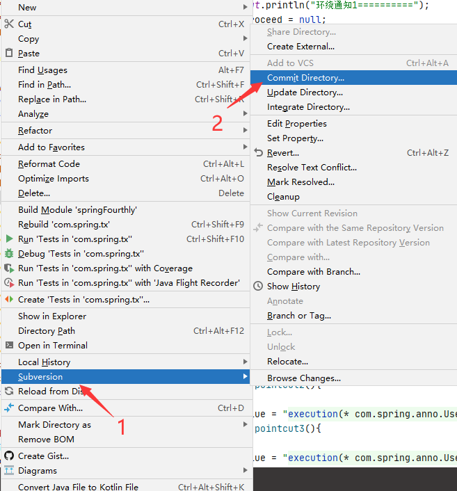Expand the Diagrams submenu arrow
457x491 pixels.
pyautogui.click(x=246, y=470)
